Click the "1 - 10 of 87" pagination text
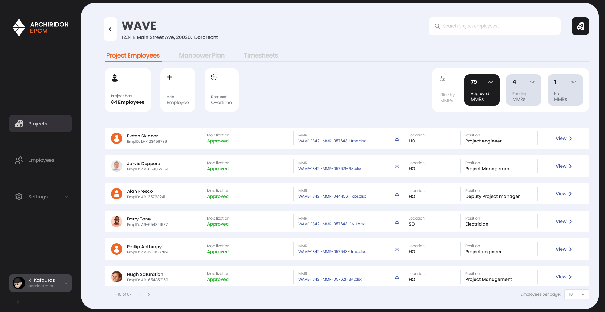 [x=122, y=294]
